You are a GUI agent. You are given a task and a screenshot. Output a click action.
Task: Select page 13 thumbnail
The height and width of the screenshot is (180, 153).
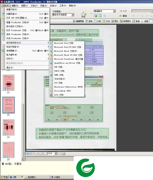coord(9,128)
